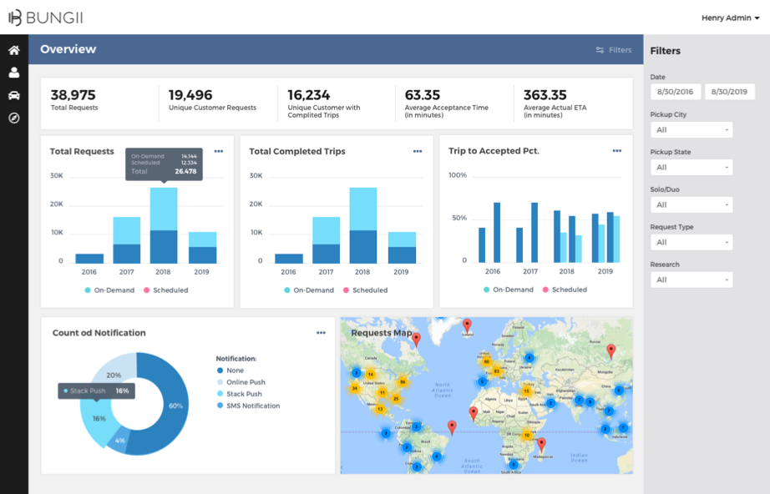Screen dimensions: 770x494
Task: Click the start date field 8/30/2016
Action: point(675,92)
